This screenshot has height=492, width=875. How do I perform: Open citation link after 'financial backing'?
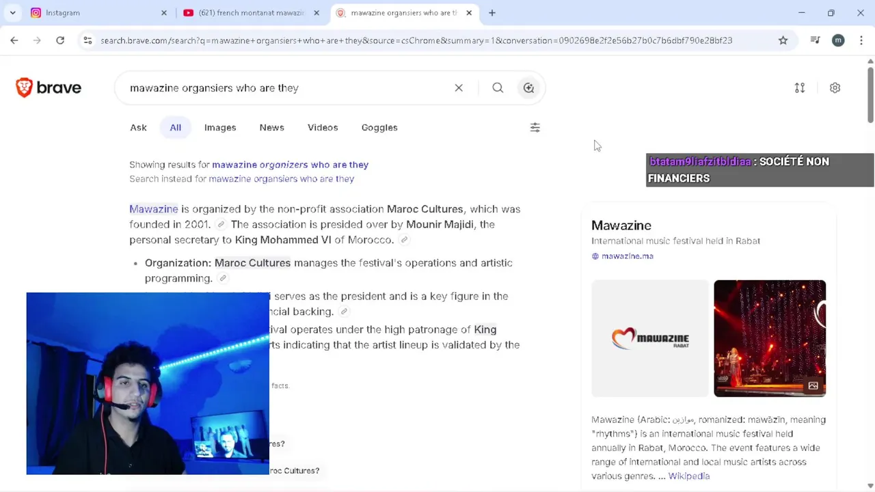pos(344,312)
